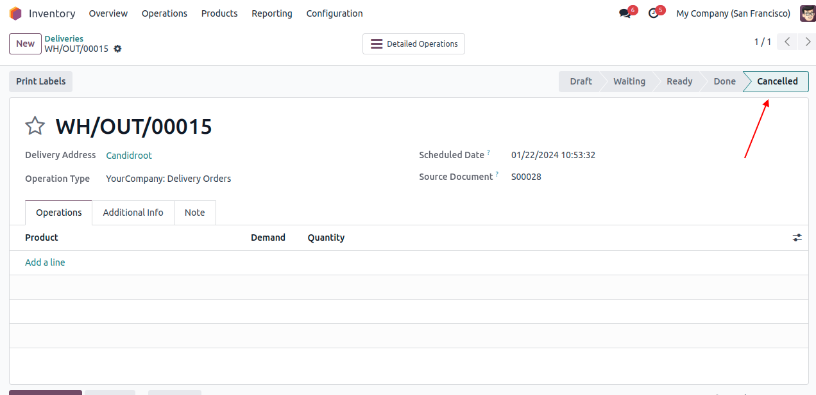Switch to the Note tab
The image size is (816, 395).
[194, 213]
